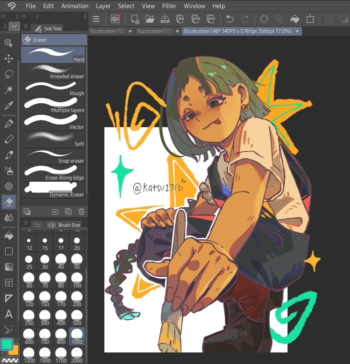This screenshot has width=350, height=364.
Task: Delete sub tool with trash icon
Action: click(x=81, y=212)
